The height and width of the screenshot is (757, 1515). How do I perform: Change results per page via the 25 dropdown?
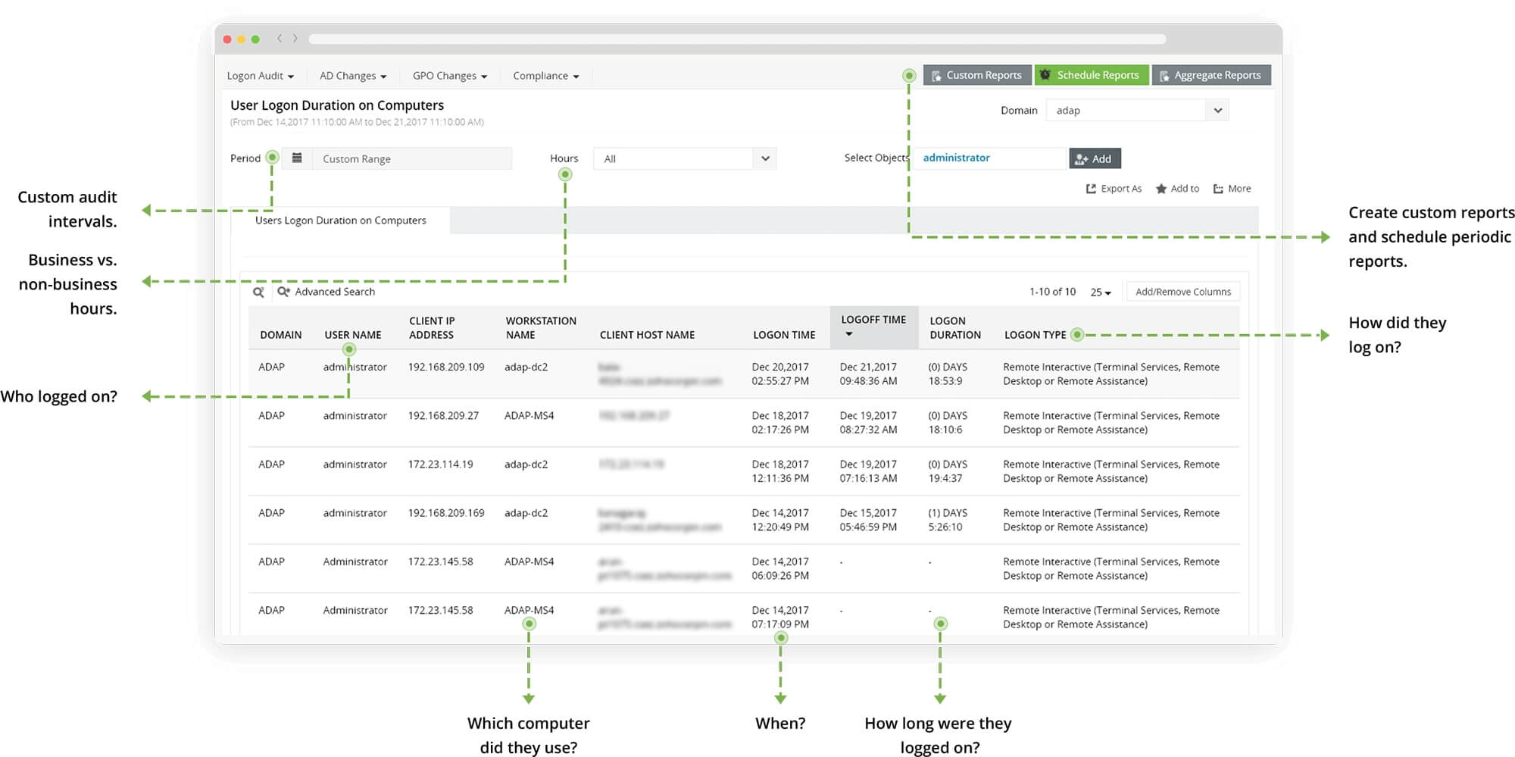point(1099,291)
